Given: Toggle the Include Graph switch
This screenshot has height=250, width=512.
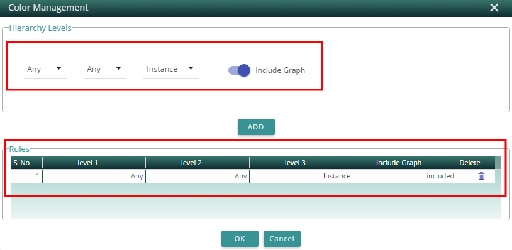Looking at the screenshot, I should point(239,70).
